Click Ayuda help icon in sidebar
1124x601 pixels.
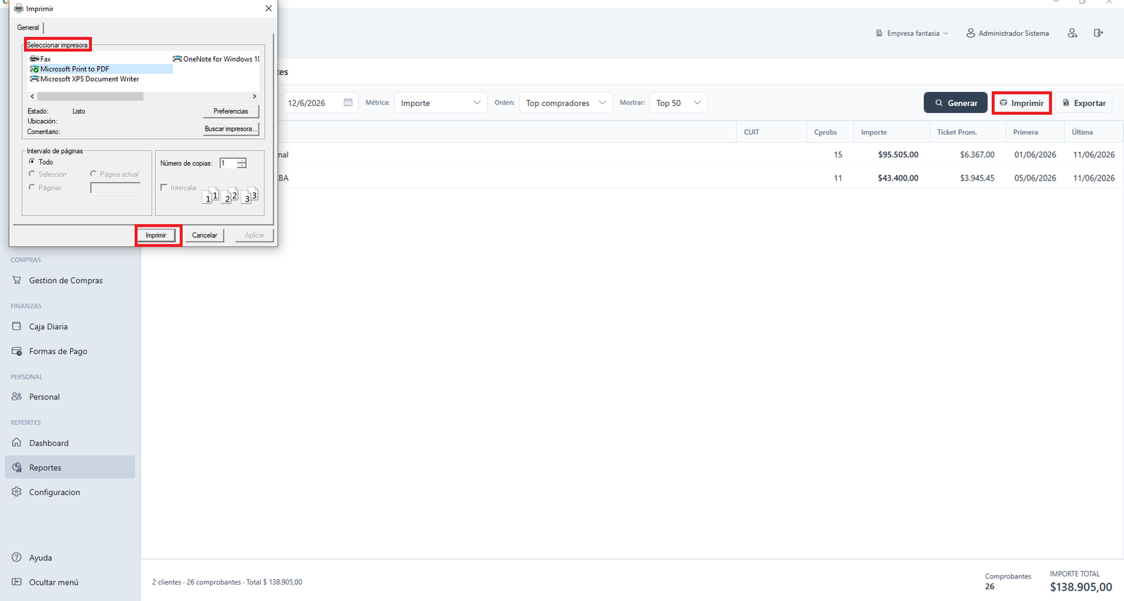coord(17,557)
